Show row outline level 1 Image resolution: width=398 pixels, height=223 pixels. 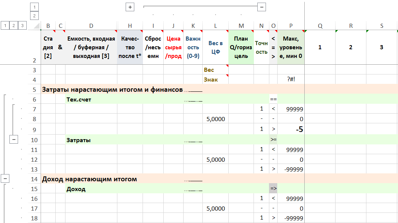[x=5, y=25]
